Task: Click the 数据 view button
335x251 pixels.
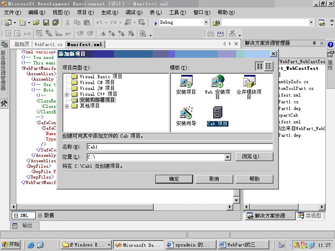Action: tap(46, 215)
